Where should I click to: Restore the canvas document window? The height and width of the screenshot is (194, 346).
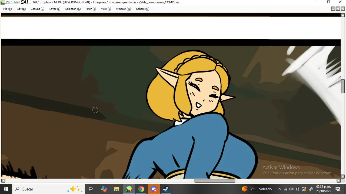coord(338,9)
